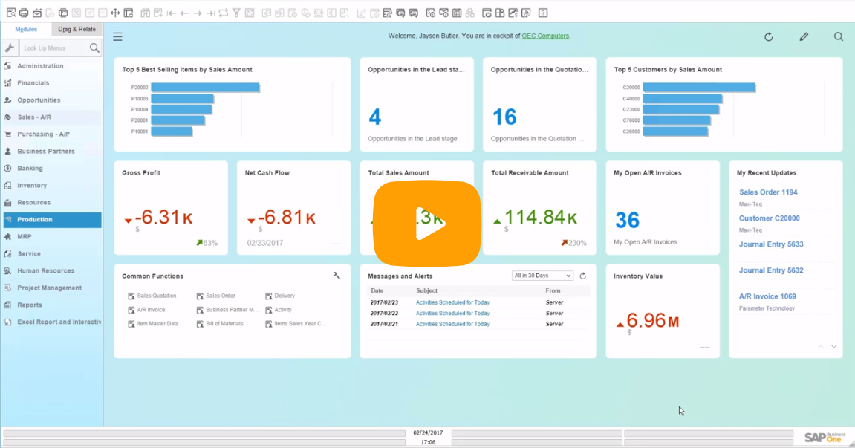Open Journal Entry 5633 link
The image size is (855, 448).
771,244
